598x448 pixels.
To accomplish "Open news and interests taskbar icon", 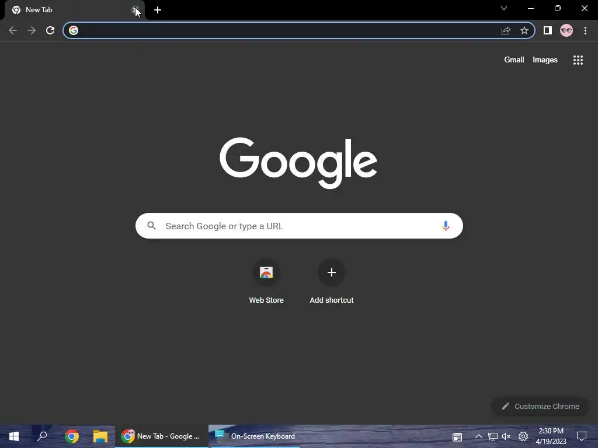I will 457,436.
